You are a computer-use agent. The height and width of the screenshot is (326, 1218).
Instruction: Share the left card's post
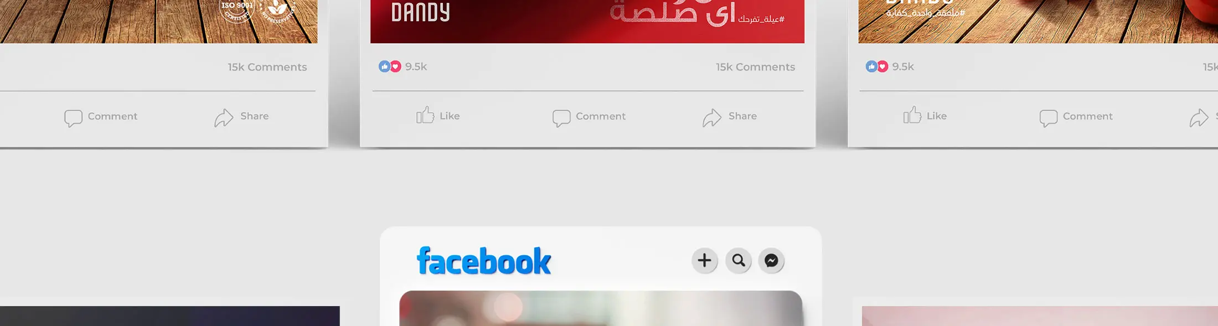[241, 116]
